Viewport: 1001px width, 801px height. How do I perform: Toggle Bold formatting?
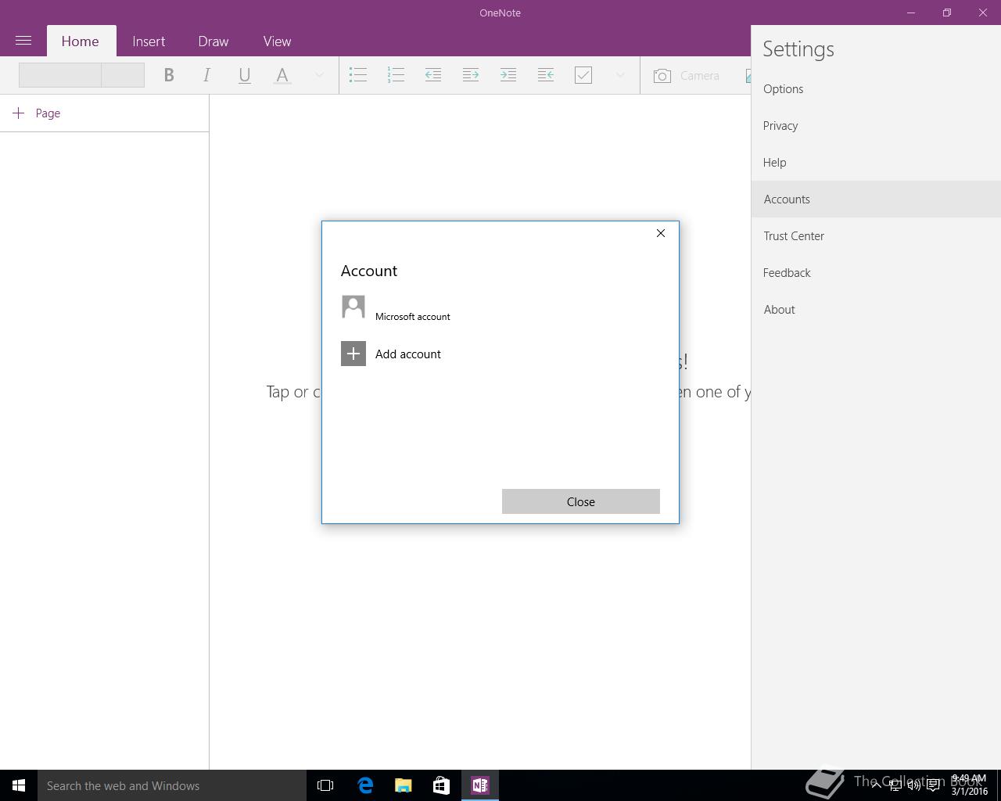coord(169,75)
